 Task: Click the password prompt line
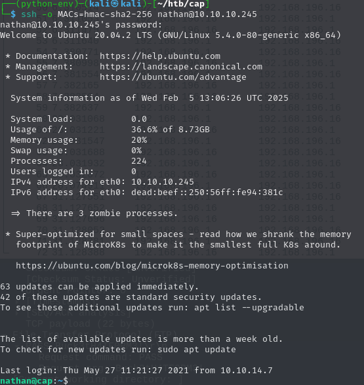tap(81, 25)
